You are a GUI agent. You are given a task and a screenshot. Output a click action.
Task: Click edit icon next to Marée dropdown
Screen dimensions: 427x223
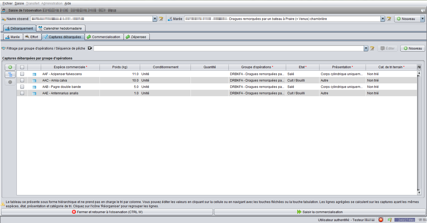[389, 19]
